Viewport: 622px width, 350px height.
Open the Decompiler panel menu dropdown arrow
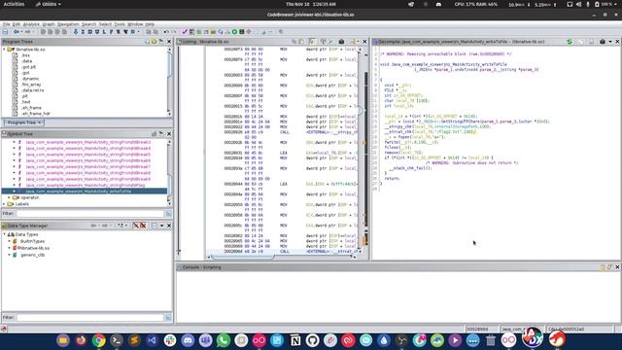(x=610, y=42)
